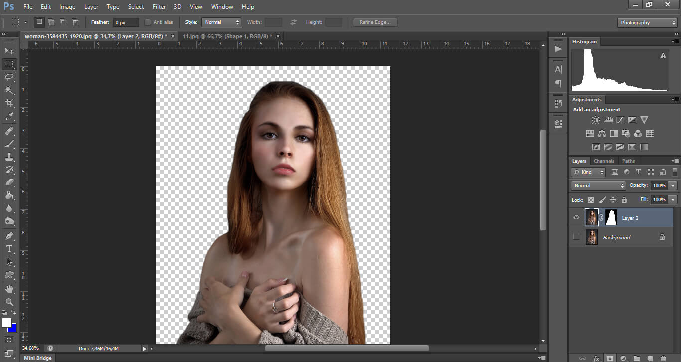Open the Filter menu
The image size is (681, 362).
[159, 7]
